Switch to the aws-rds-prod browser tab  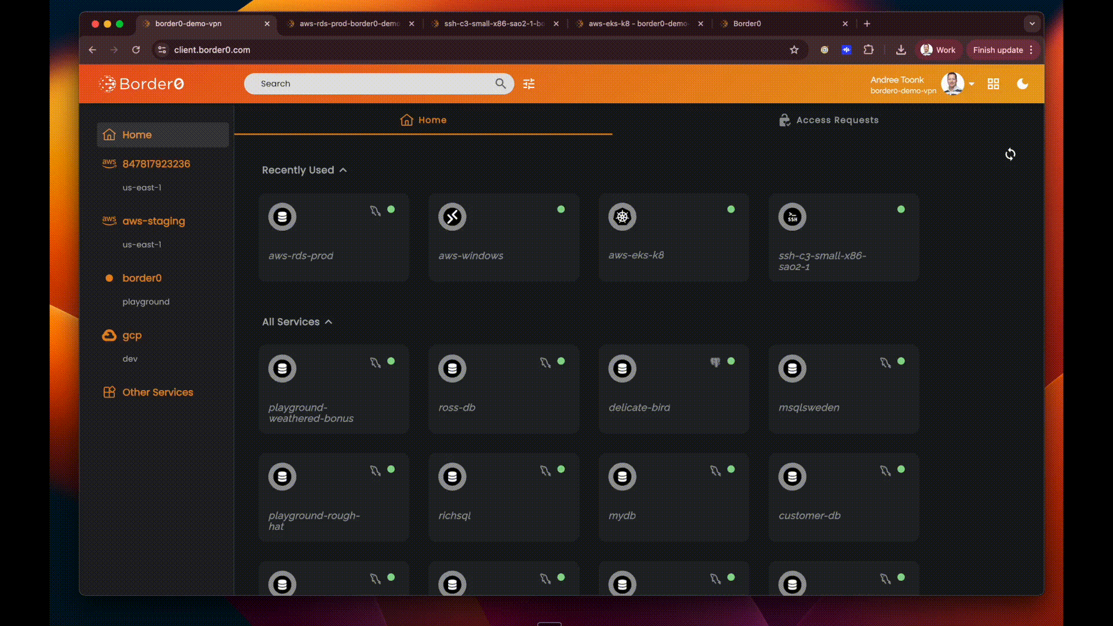[349, 24]
